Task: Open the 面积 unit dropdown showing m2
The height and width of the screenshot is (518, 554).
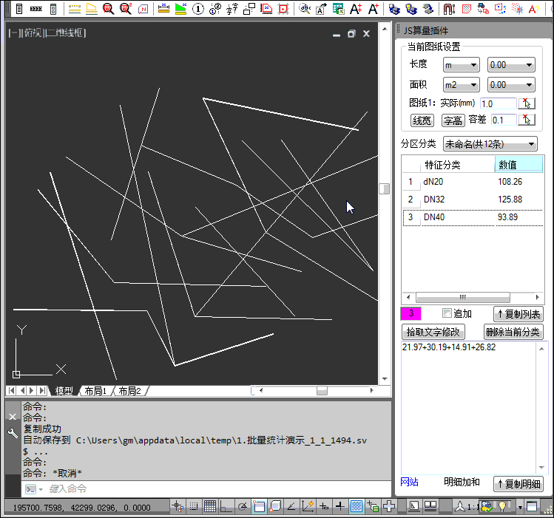Action: (x=462, y=85)
